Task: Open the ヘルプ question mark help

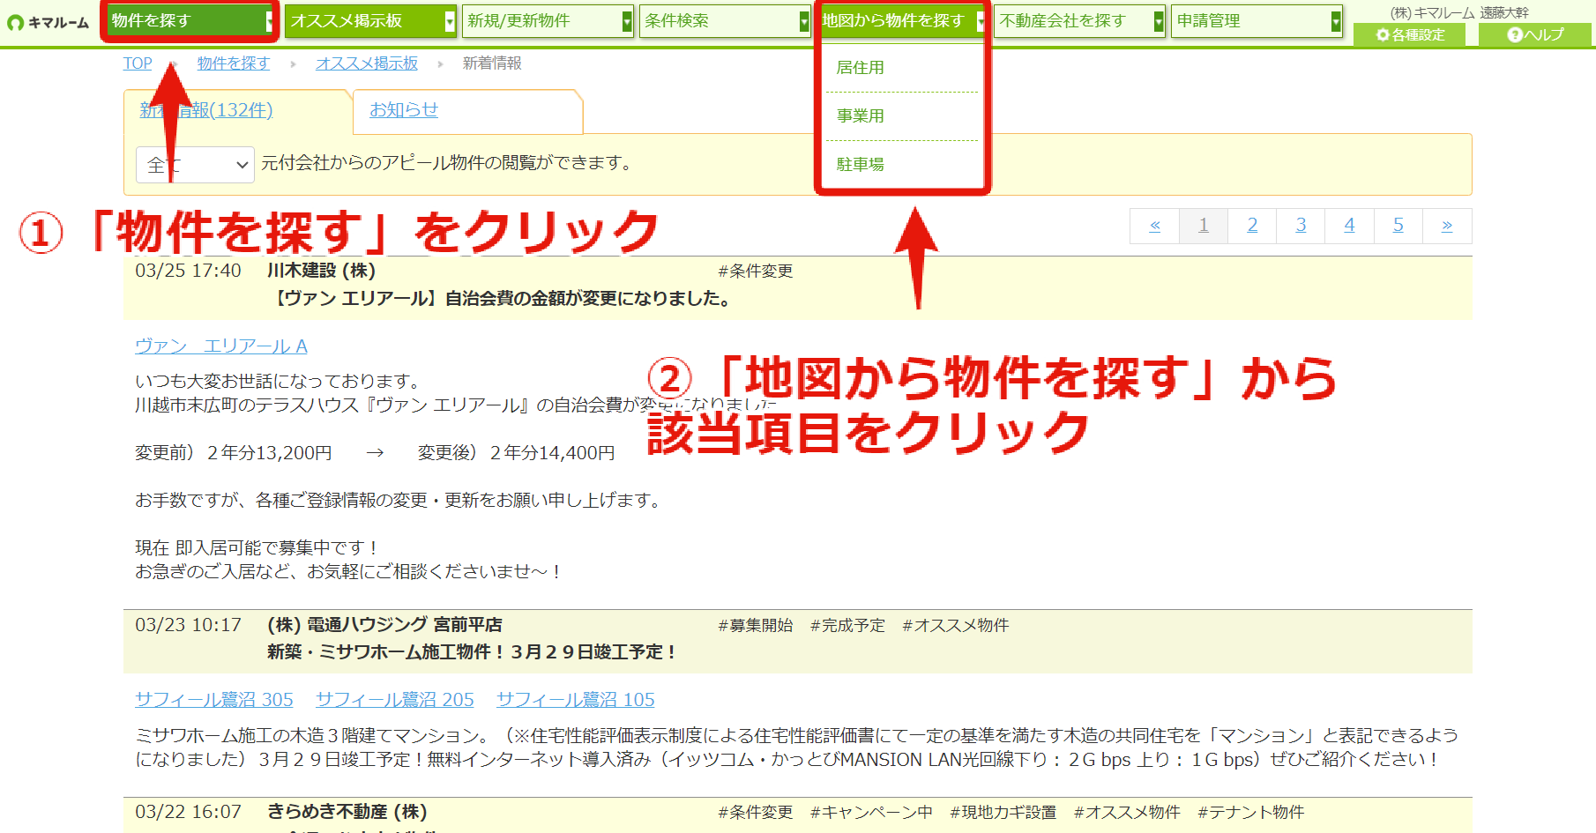Action: tap(1535, 34)
